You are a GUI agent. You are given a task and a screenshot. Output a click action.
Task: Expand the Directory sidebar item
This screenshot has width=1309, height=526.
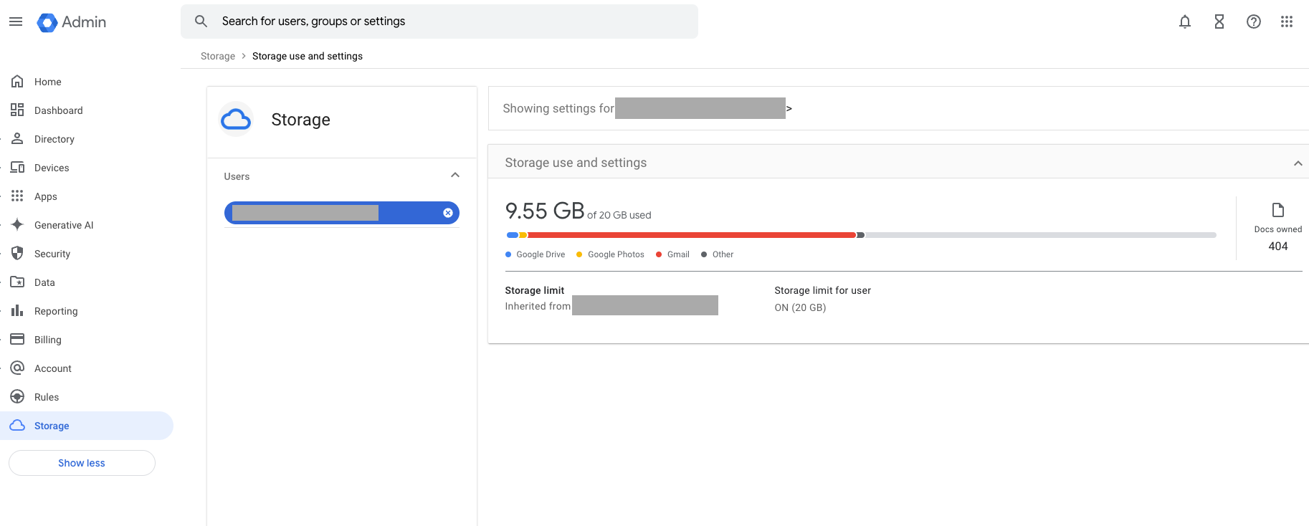(54, 139)
